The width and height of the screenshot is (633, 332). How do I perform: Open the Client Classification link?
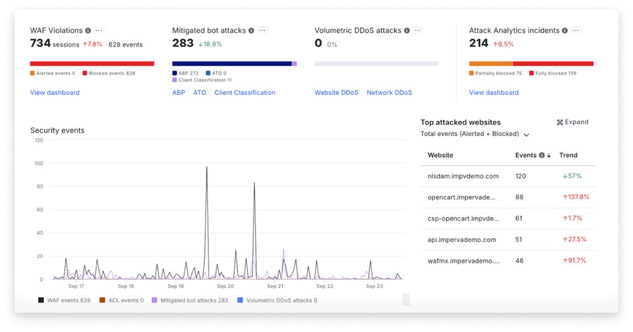click(x=245, y=92)
